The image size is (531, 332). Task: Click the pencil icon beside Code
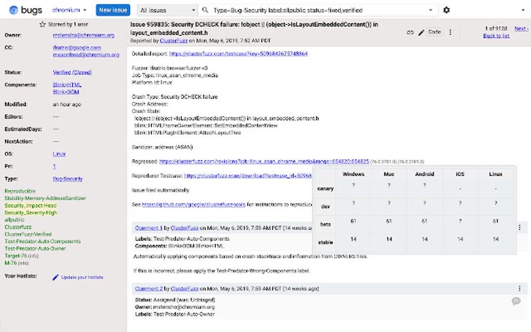[x=421, y=32]
